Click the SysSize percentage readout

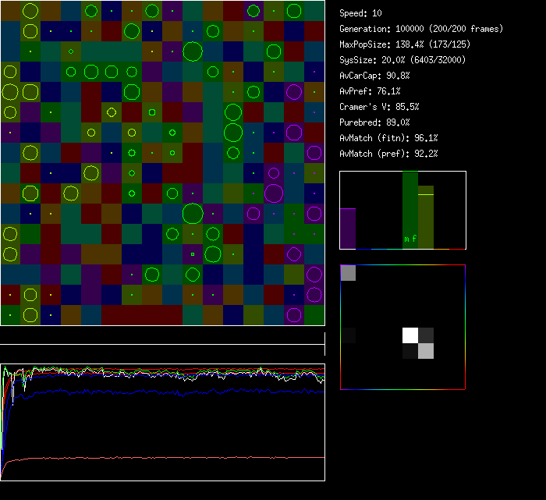tap(401, 60)
